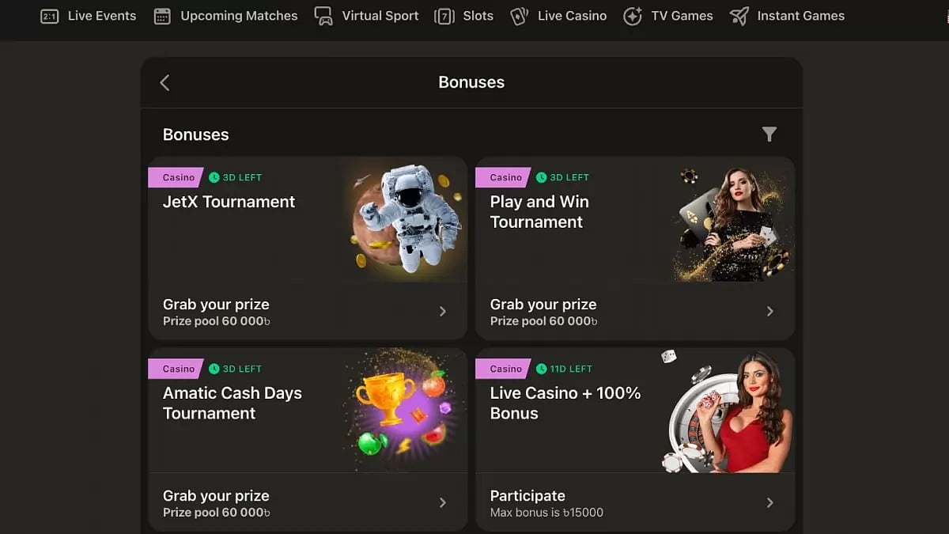Open the Live Casino menu entry
The image size is (949, 534).
[570, 15]
